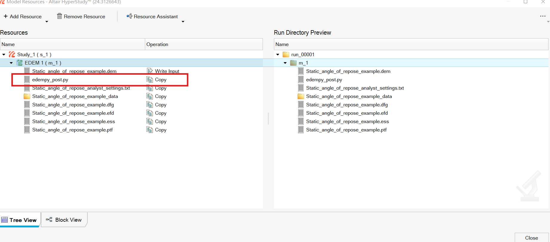Click the Copy icon for example.efd
Image resolution: width=550 pixels, height=242 pixels.
[x=150, y=113]
